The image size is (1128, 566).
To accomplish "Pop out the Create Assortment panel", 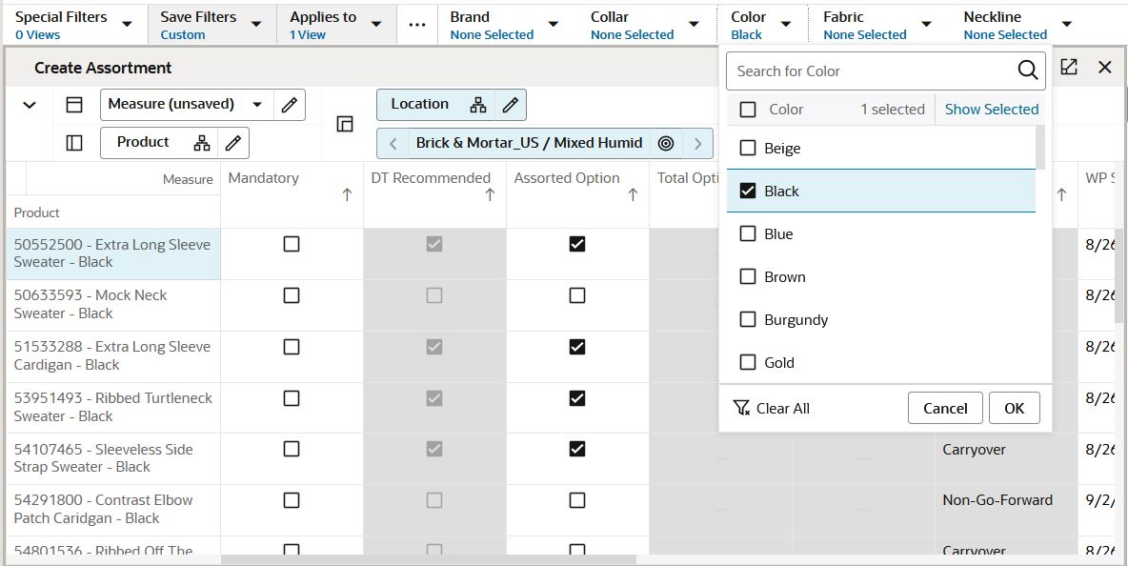I will [x=1069, y=68].
